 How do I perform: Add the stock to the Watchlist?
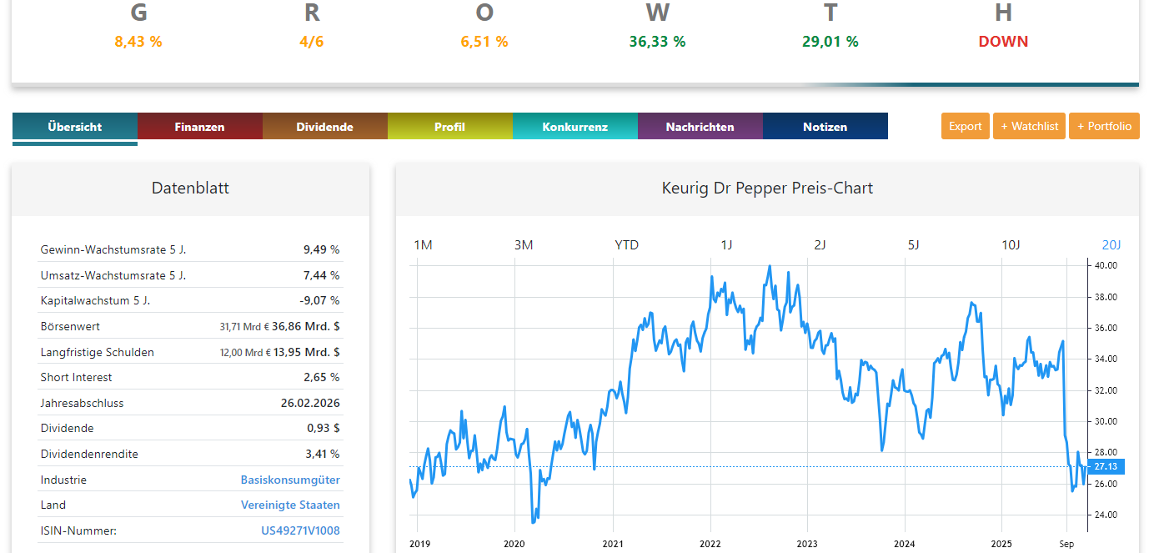coord(1029,126)
